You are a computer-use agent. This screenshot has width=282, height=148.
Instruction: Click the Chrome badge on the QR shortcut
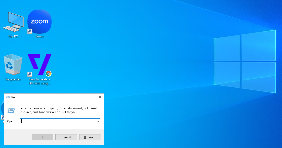tap(49, 74)
